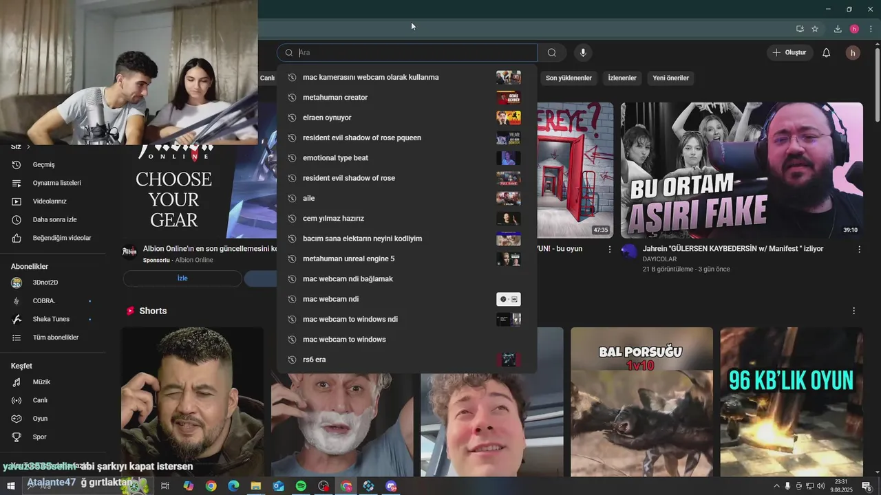Open Chrome downloads icon

pos(838,29)
